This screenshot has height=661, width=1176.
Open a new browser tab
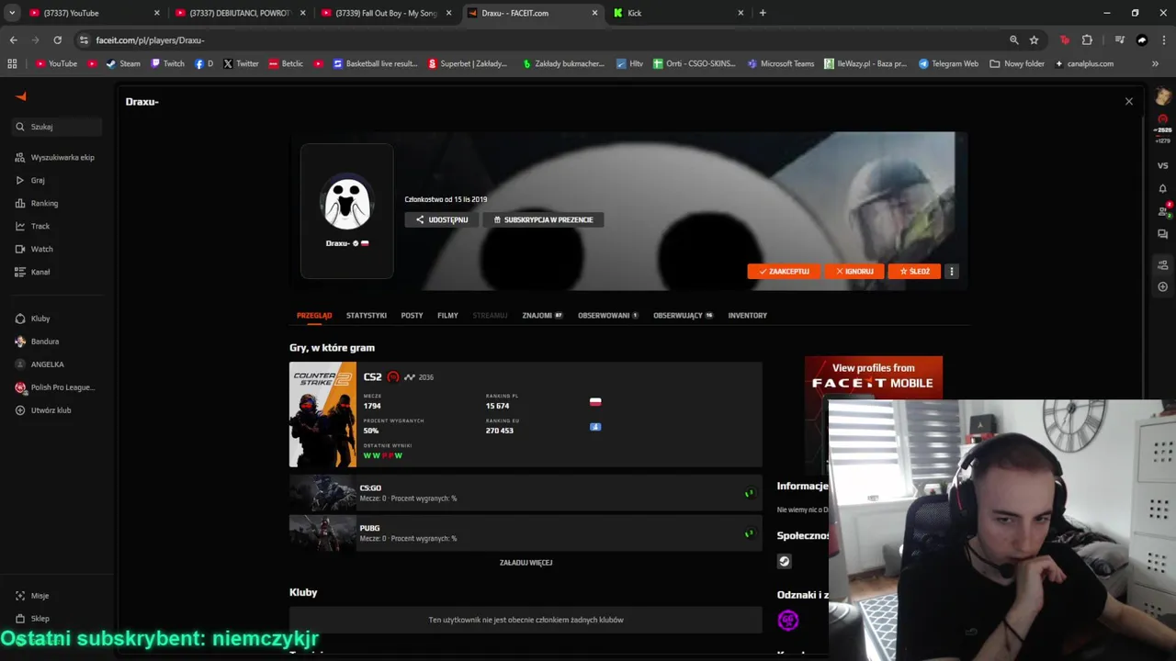click(763, 13)
